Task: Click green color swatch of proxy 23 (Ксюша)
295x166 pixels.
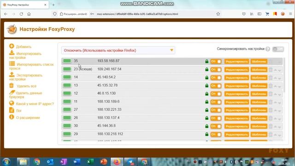Action: coord(67,69)
